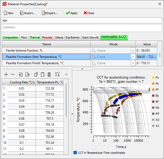
Task: Click the New material button
Action: (x=9, y=13)
